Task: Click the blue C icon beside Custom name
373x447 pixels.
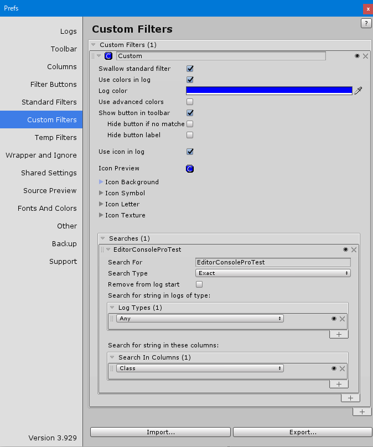Action: pyautogui.click(x=108, y=56)
